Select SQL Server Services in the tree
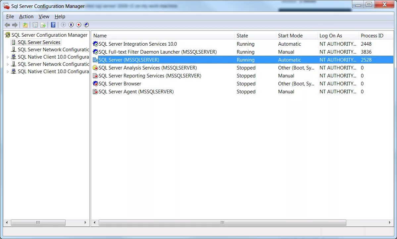The height and width of the screenshot is (239, 397). pyautogui.click(x=39, y=42)
